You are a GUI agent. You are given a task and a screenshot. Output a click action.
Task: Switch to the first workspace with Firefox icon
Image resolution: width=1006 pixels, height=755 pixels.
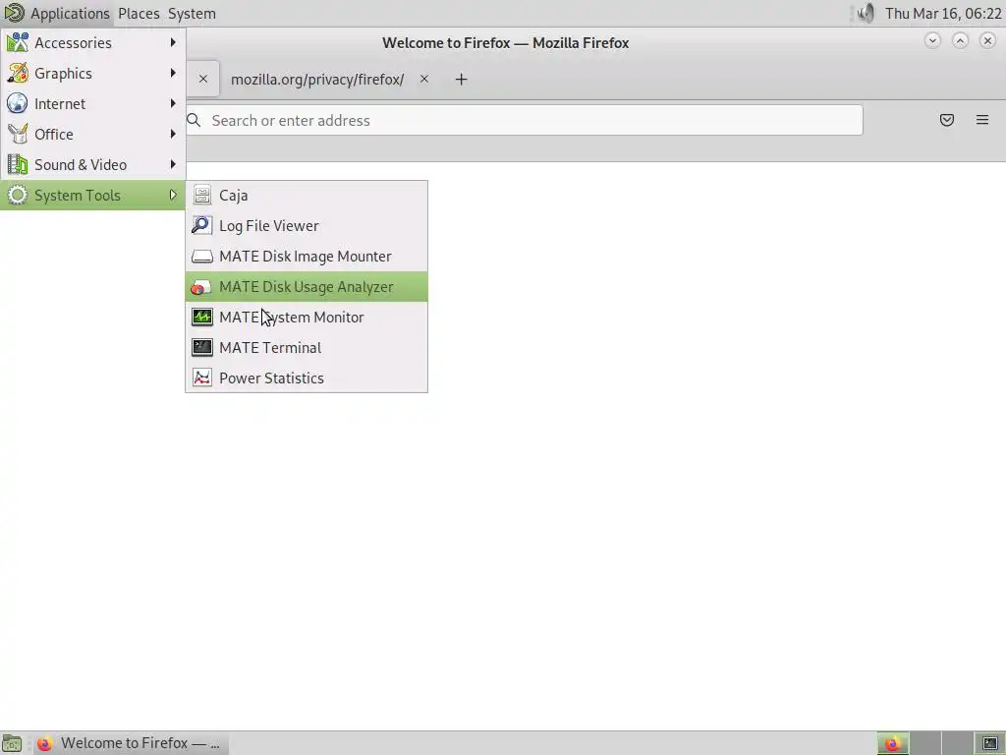[892, 743]
